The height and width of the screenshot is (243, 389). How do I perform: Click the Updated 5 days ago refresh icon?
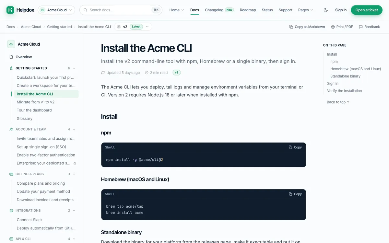pos(103,73)
